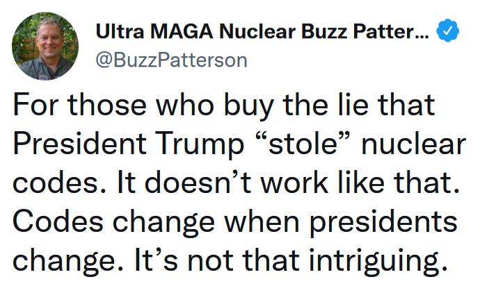Click the @BuzzPatterson handle

click(170, 60)
